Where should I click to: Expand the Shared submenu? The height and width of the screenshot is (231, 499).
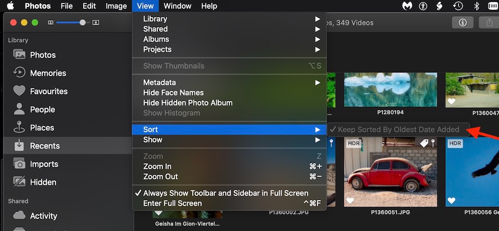230,29
